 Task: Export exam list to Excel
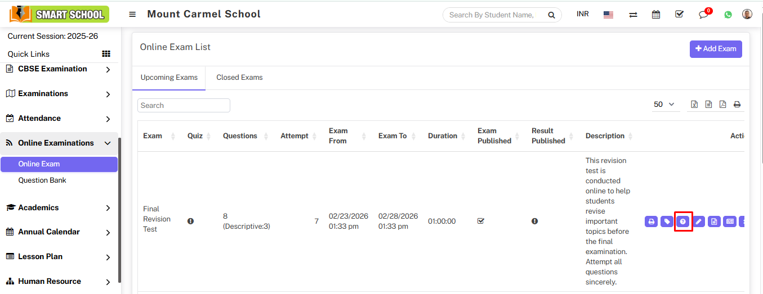coord(694,105)
